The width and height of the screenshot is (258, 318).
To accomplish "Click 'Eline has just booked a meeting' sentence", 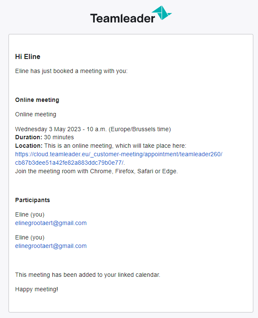I will 71,71.
